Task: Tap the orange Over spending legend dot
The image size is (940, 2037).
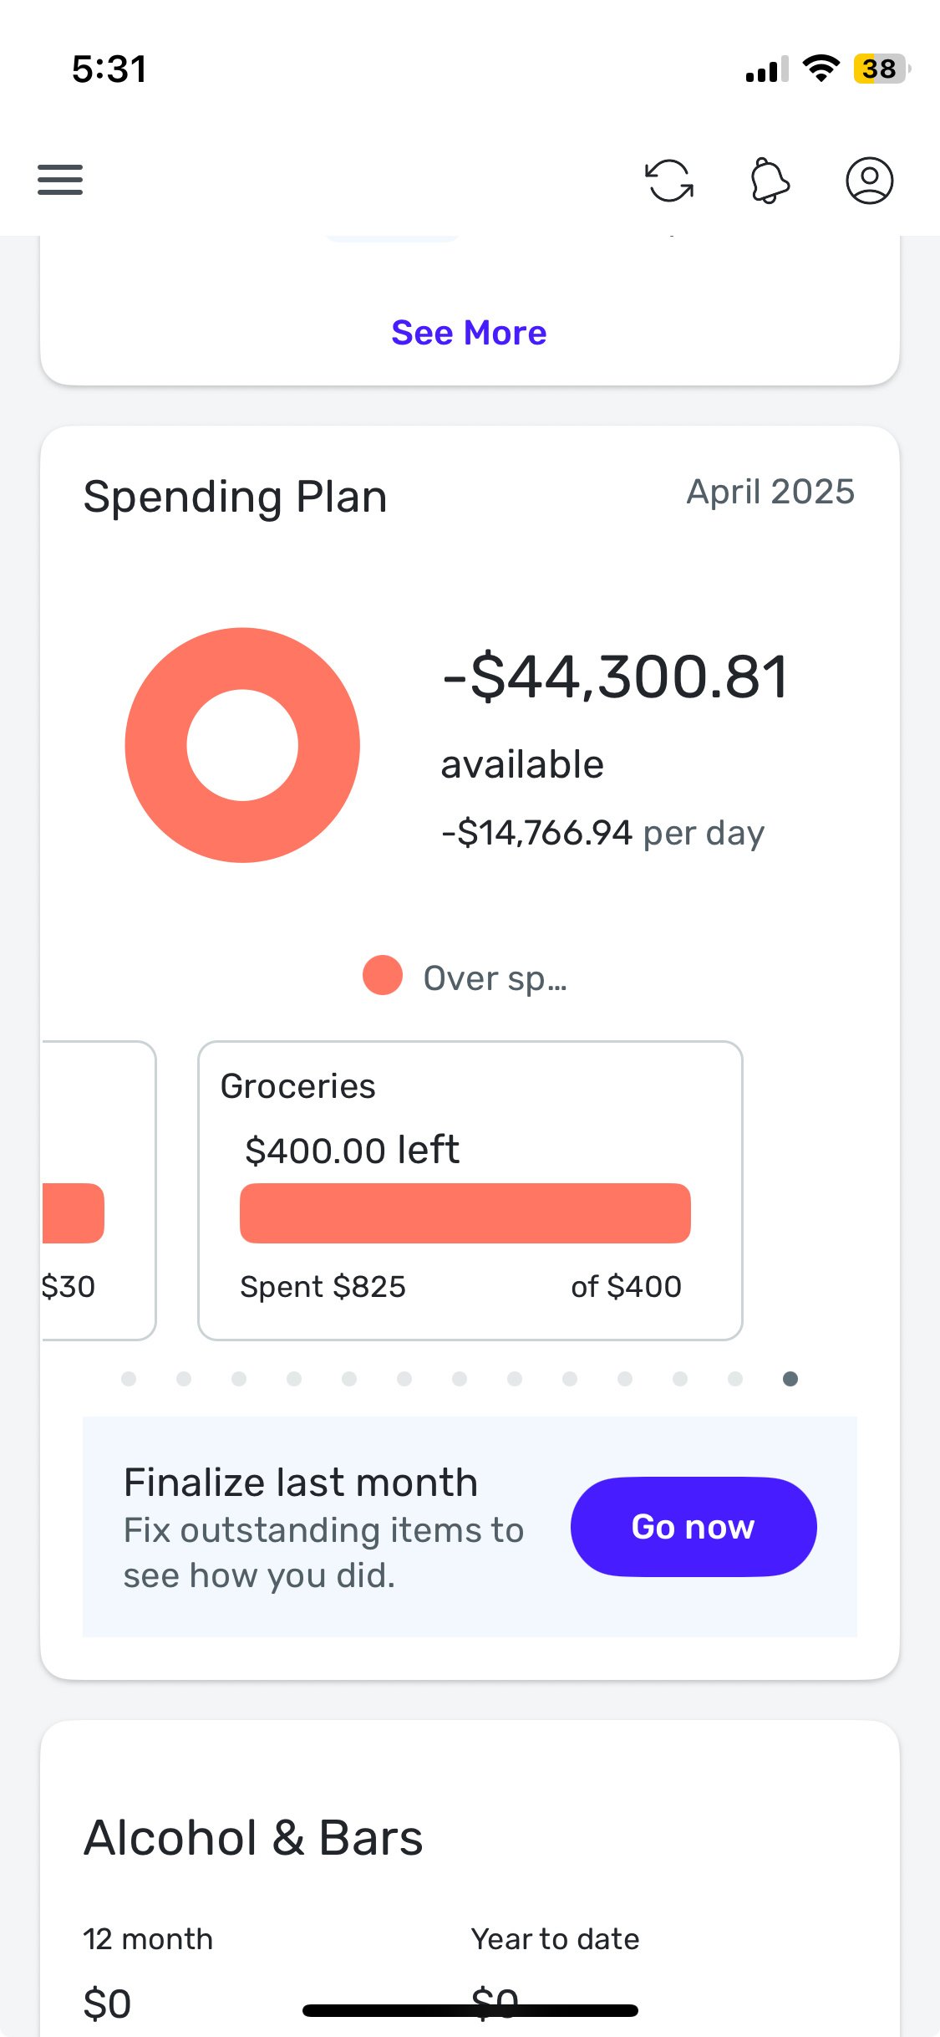Action: (x=383, y=975)
